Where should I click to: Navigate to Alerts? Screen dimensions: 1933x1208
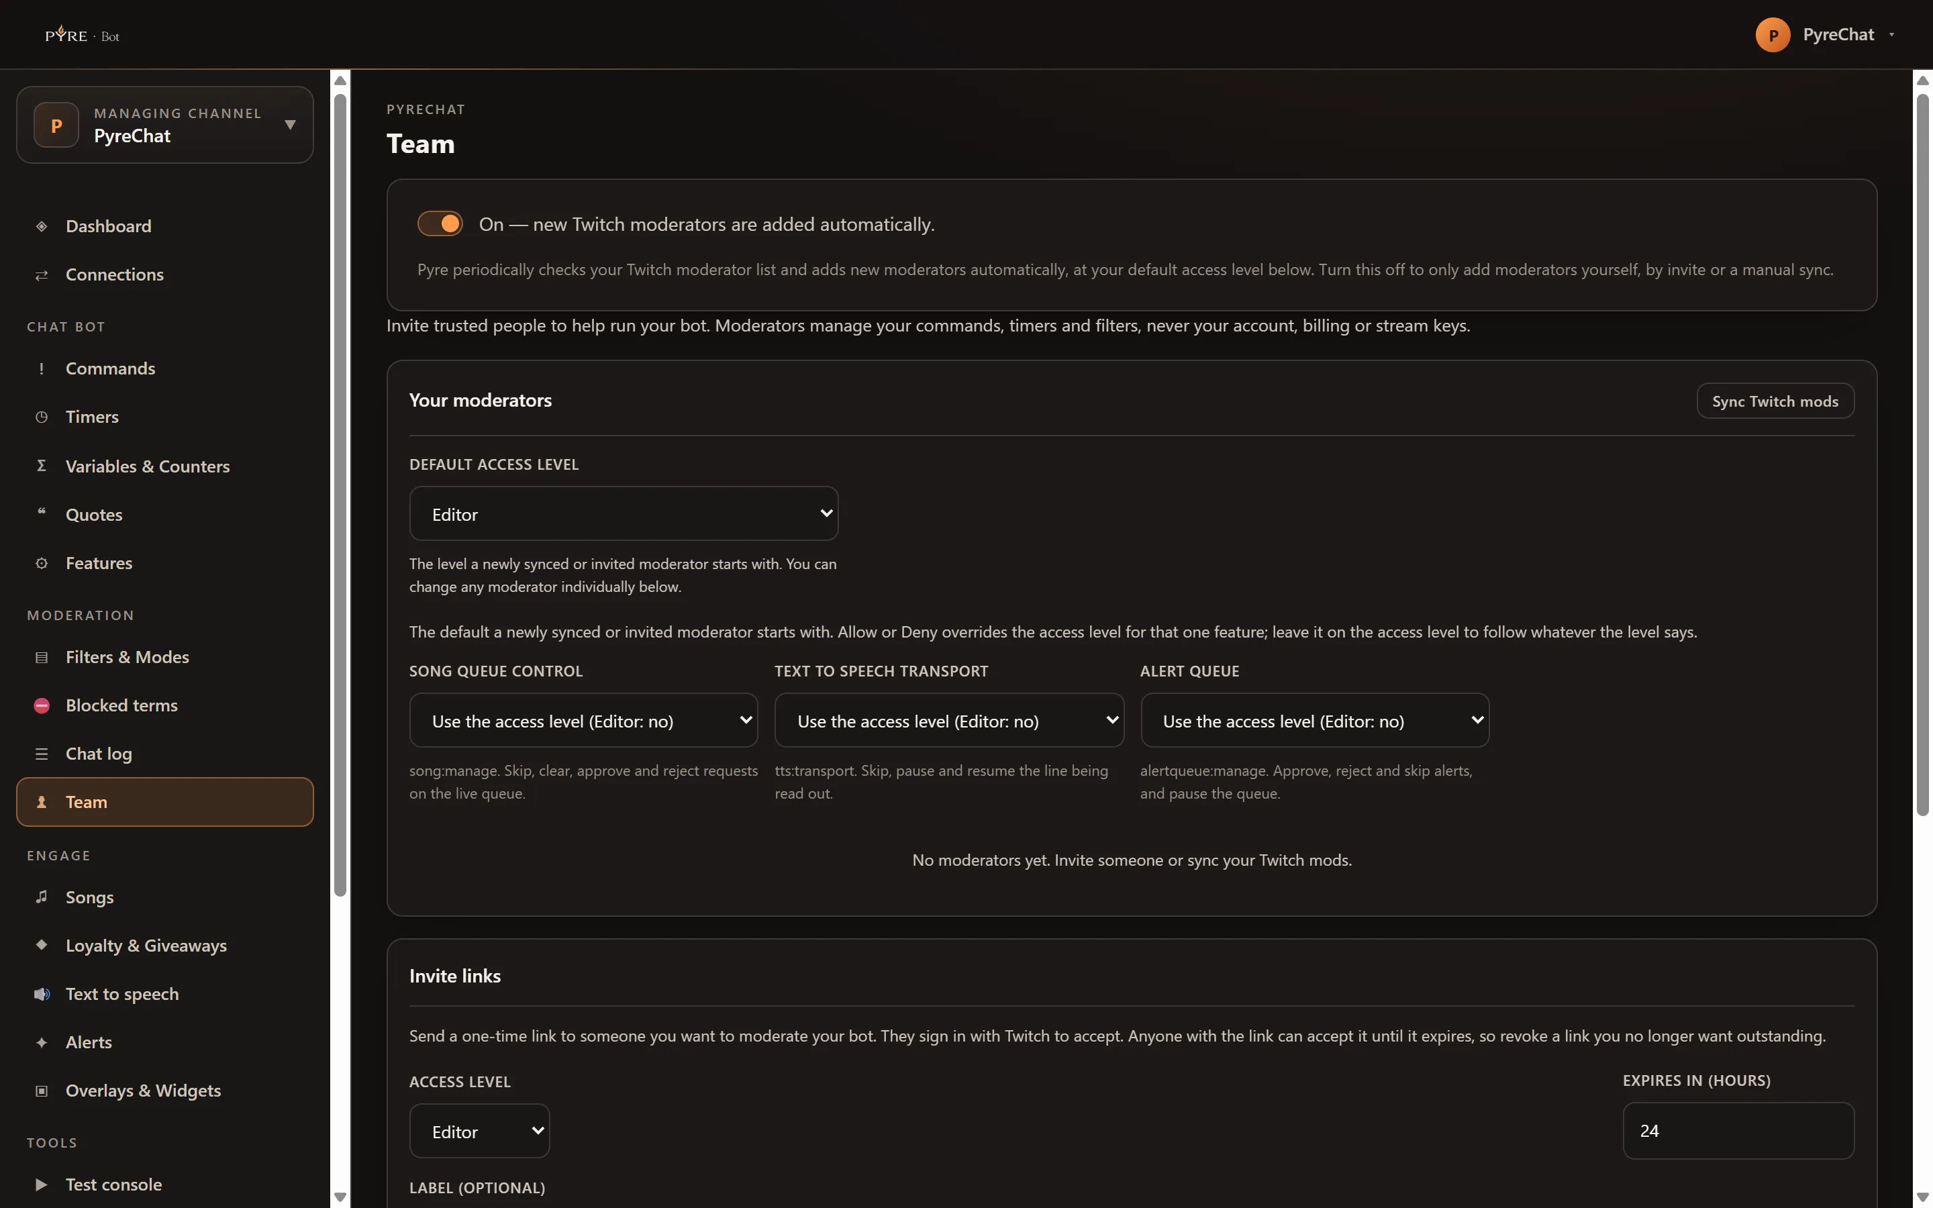click(x=164, y=1043)
